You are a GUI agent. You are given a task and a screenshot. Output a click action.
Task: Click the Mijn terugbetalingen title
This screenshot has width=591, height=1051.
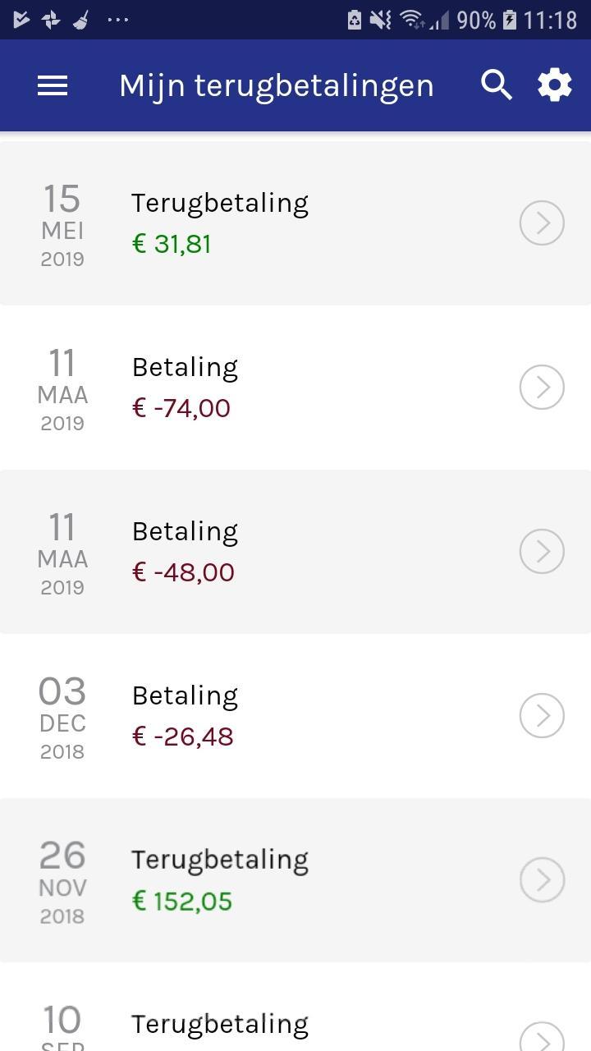276,85
